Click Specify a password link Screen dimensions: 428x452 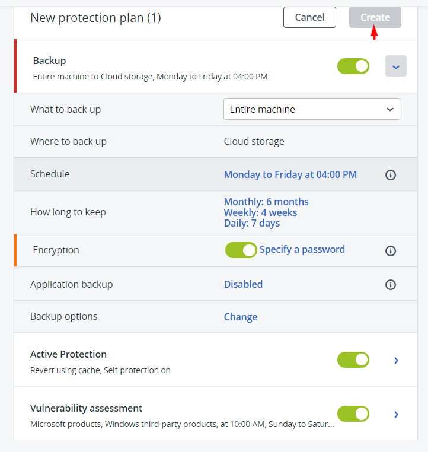pyautogui.click(x=302, y=250)
